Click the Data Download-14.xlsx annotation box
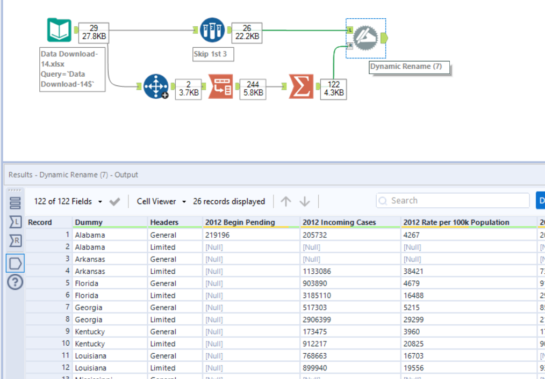The width and height of the screenshot is (545, 379). (72, 69)
